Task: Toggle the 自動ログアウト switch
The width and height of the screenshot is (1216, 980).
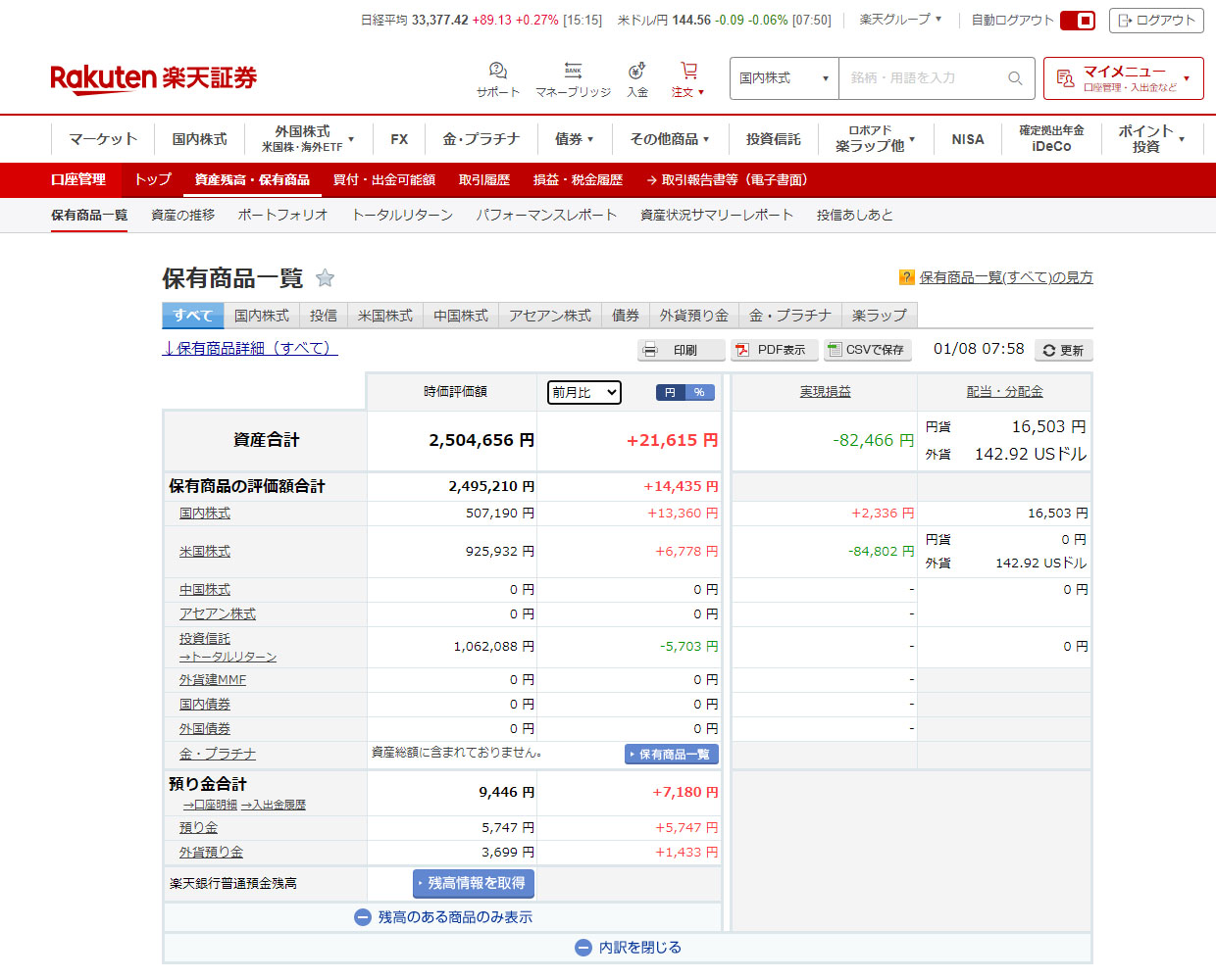Action: click(x=1077, y=21)
